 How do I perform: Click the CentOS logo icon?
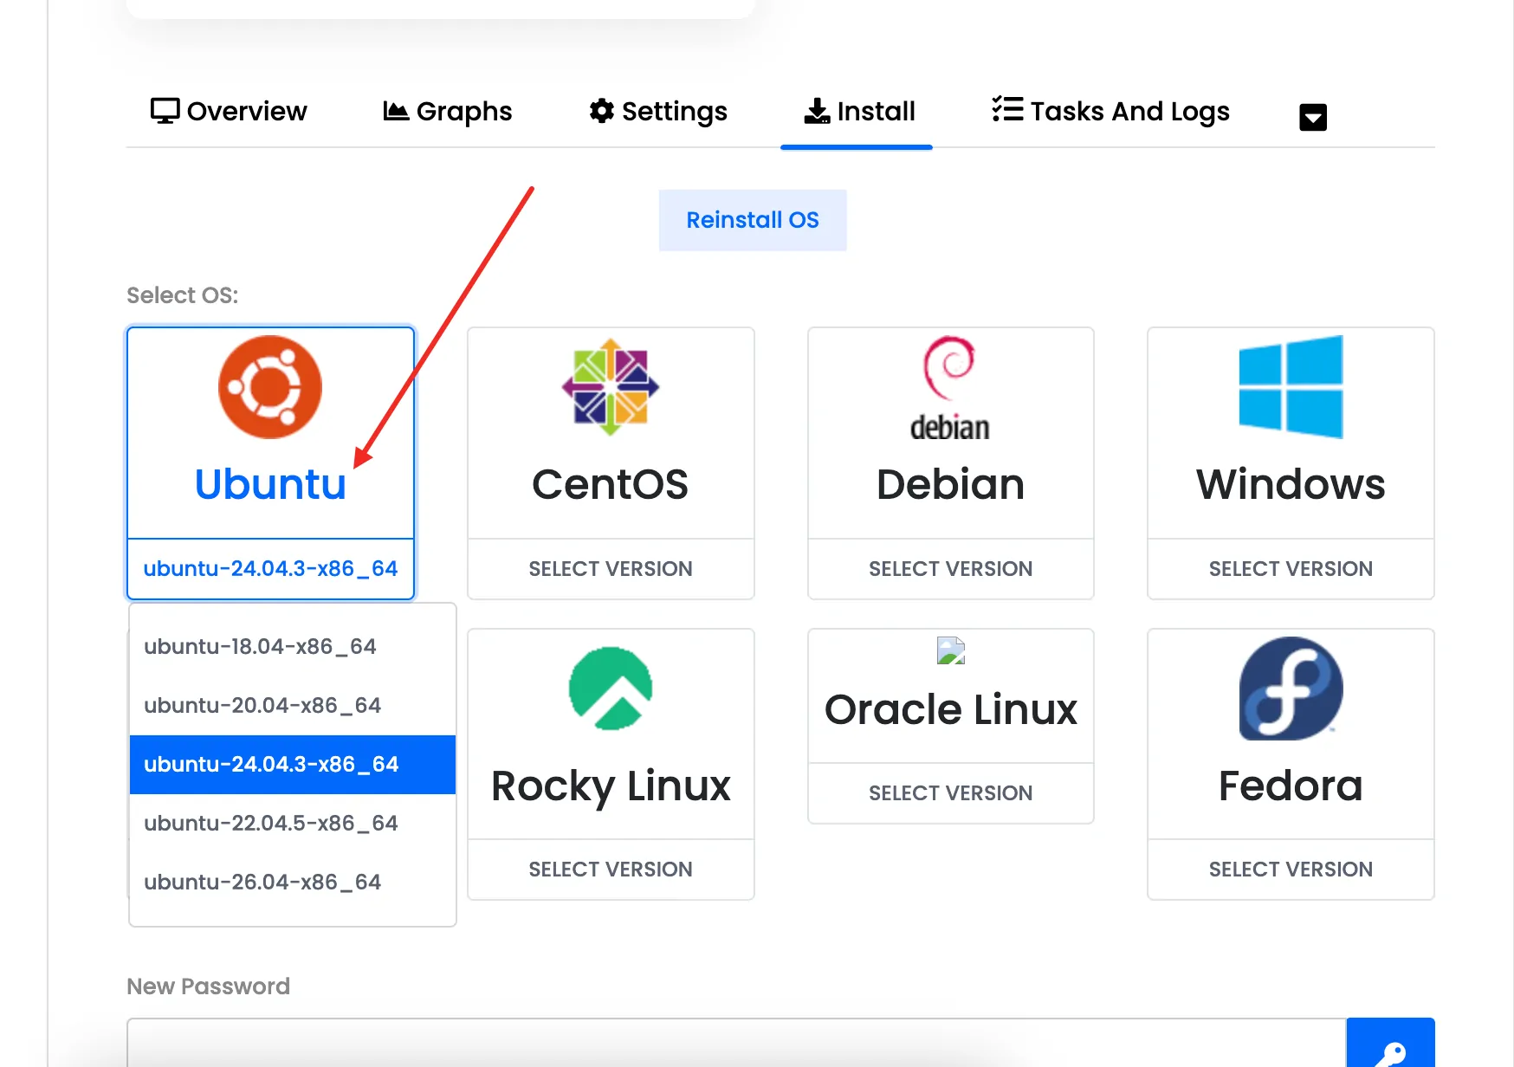coord(611,387)
